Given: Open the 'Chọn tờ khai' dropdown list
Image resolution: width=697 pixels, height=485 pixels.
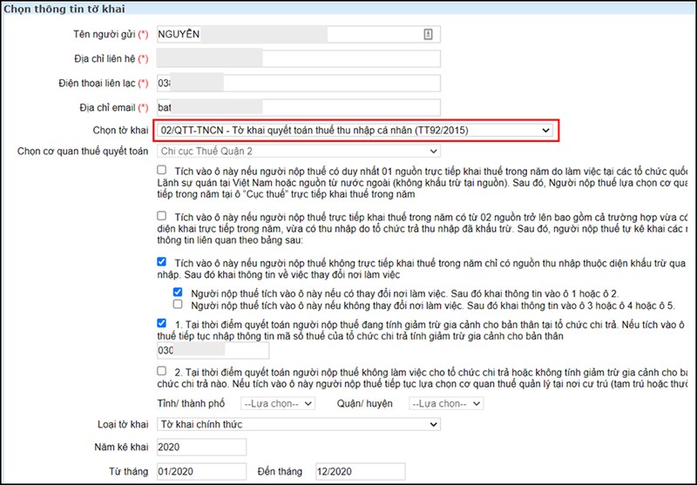Looking at the screenshot, I should pyautogui.click(x=356, y=130).
